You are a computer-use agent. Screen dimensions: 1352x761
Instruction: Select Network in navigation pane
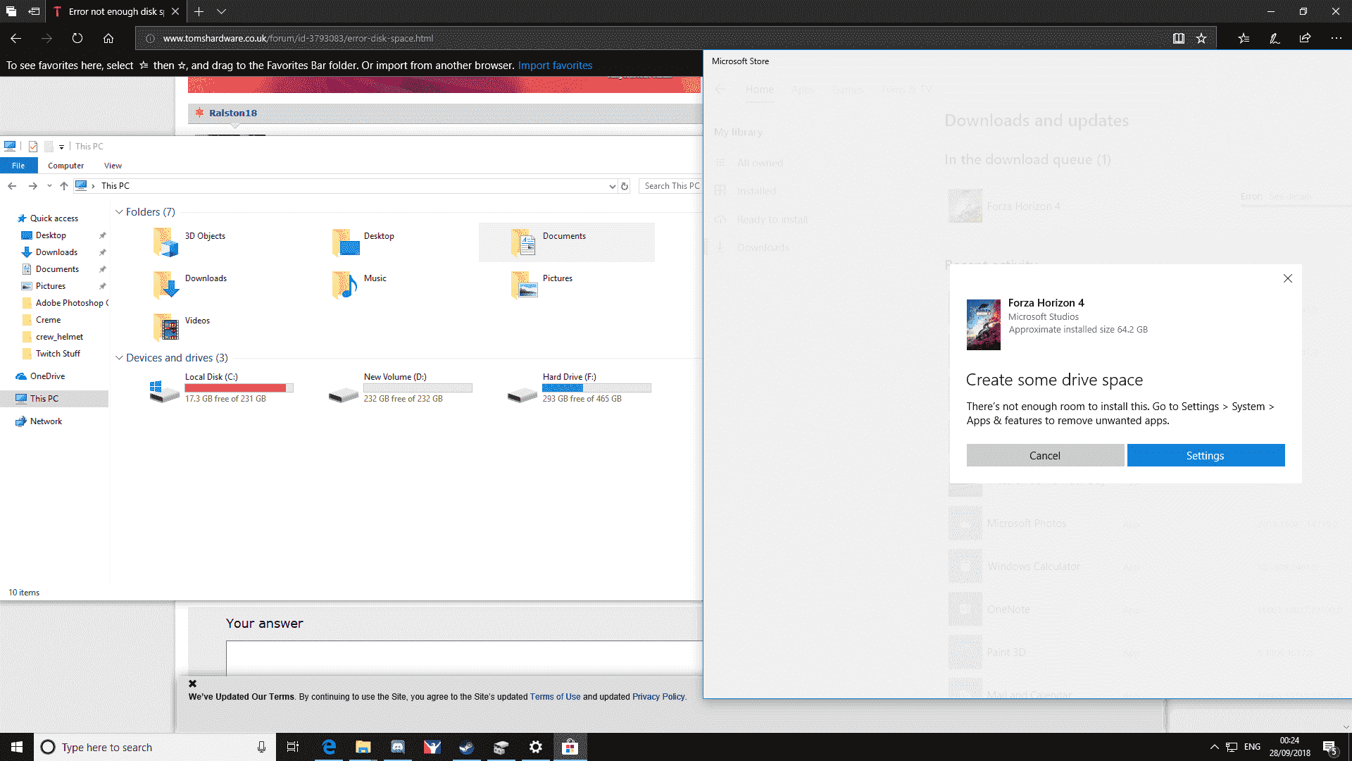pos(46,421)
